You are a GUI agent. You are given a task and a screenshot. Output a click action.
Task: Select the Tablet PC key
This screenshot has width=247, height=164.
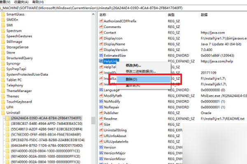(14, 80)
